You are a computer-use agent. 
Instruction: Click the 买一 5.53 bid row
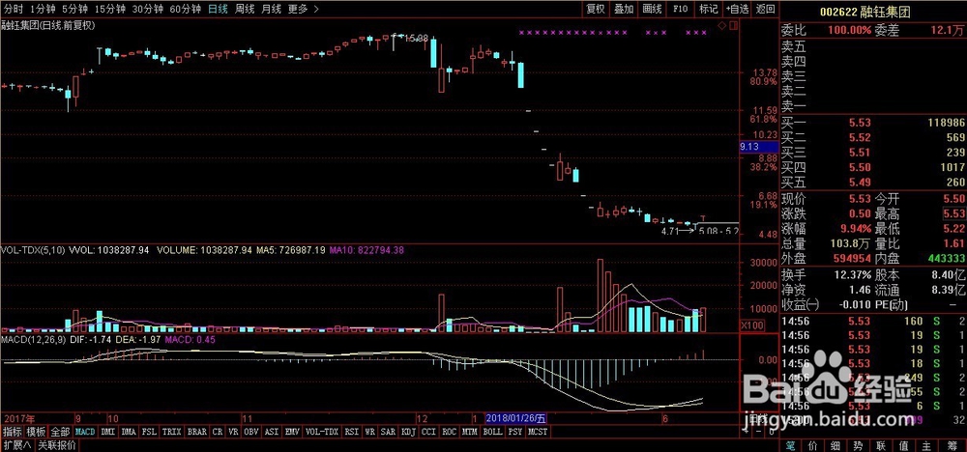click(x=872, y=123)
